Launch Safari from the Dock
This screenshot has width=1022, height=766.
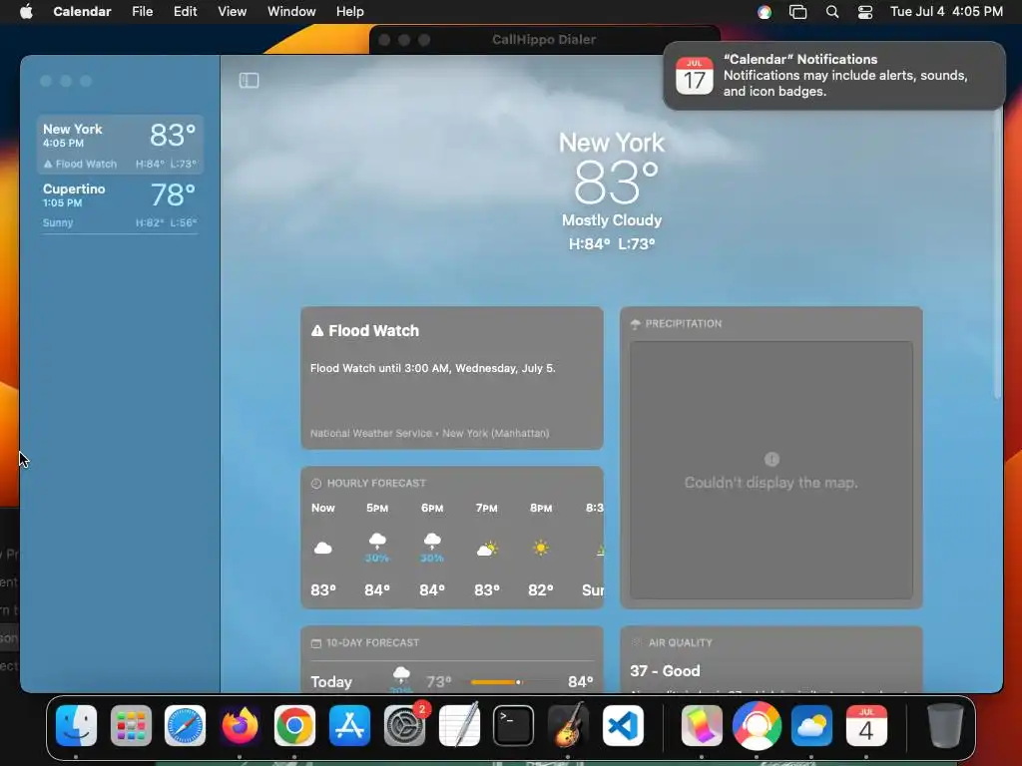[x=185, y=725]
